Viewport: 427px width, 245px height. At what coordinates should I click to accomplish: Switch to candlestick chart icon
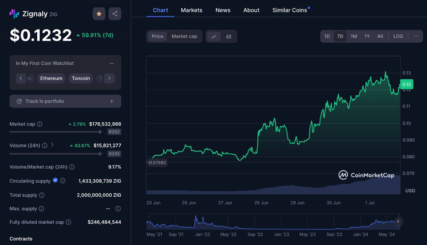[228, 36]
